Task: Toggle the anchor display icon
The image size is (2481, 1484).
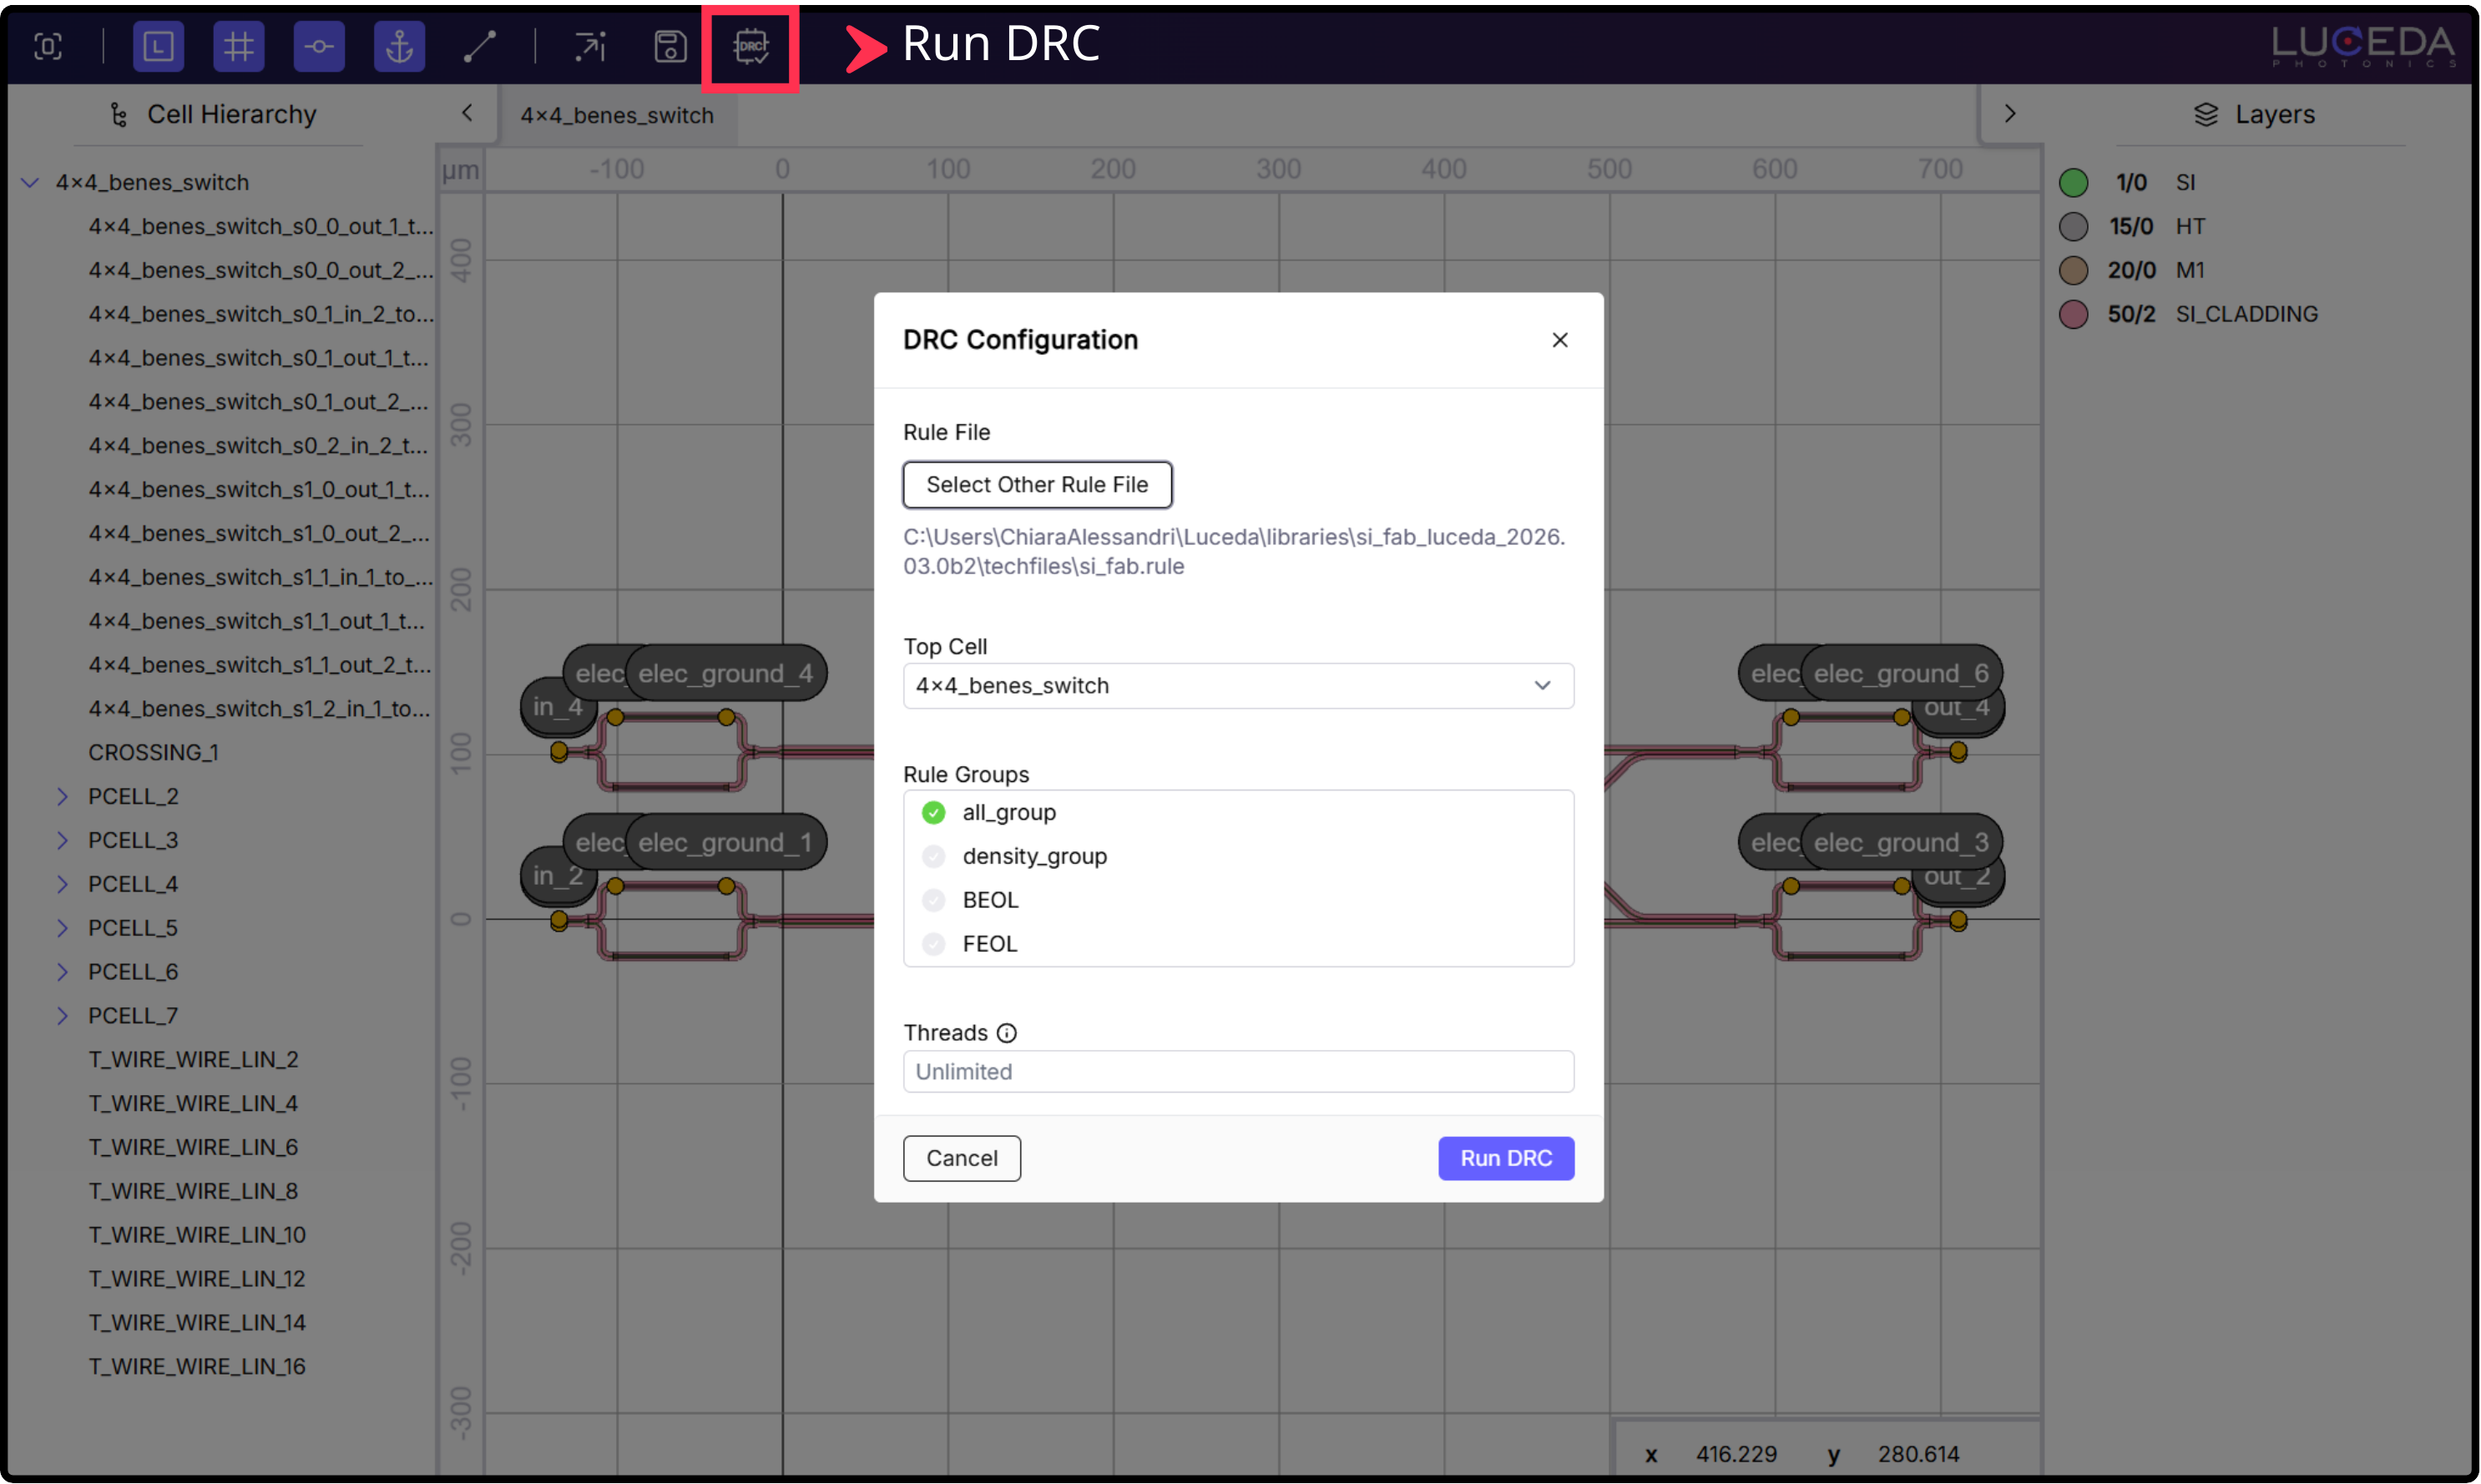Action: tap(399, 46)
